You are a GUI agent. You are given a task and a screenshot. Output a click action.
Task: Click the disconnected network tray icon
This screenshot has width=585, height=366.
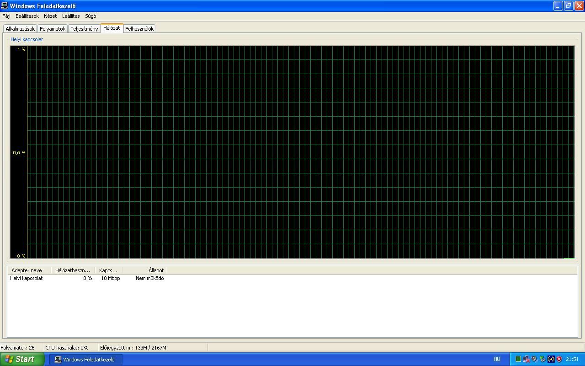coord(526,359)
